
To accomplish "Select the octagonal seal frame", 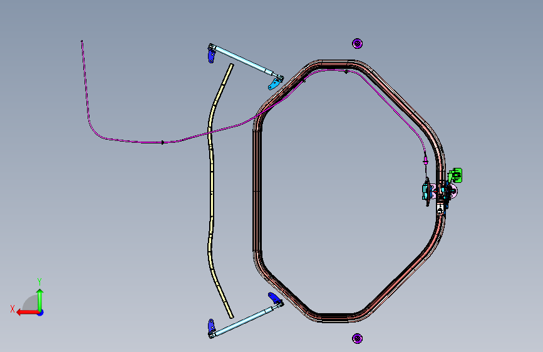I will [x=257, y=190].
